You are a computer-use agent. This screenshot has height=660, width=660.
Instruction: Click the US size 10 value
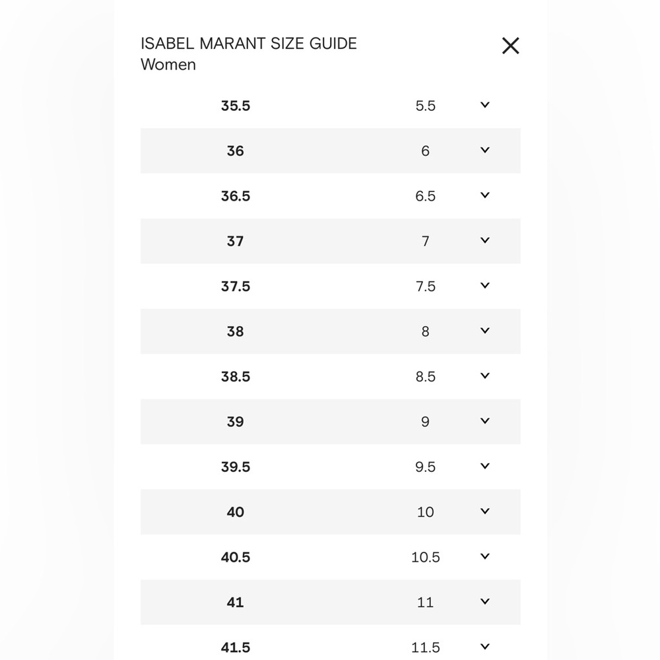click(x=425, y=512)
